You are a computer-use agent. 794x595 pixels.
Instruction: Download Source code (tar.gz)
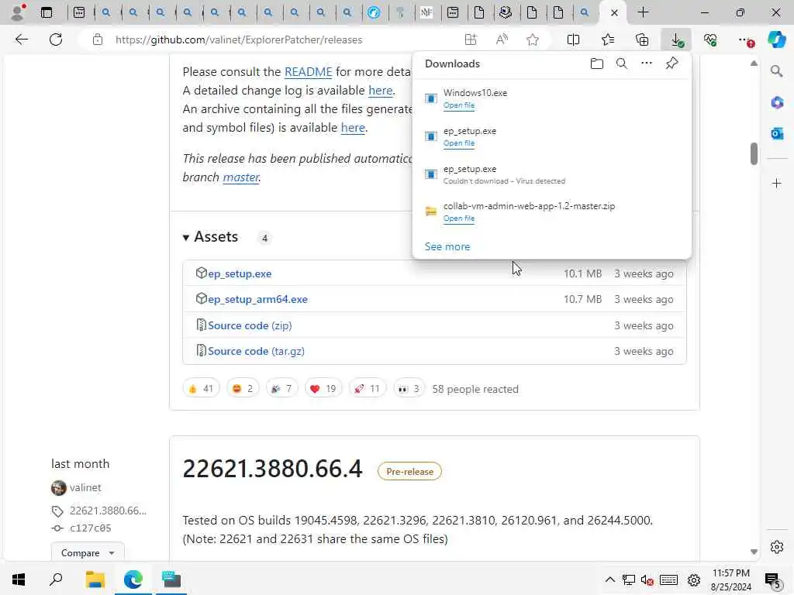[x=256, y=351]
